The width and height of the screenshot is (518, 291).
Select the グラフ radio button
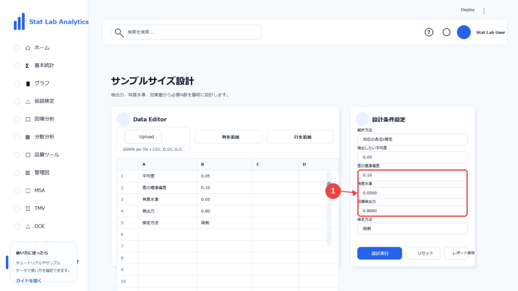coord(17,83)
